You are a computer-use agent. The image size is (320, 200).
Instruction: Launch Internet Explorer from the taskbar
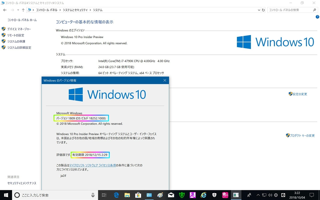[x=203, y=195]
